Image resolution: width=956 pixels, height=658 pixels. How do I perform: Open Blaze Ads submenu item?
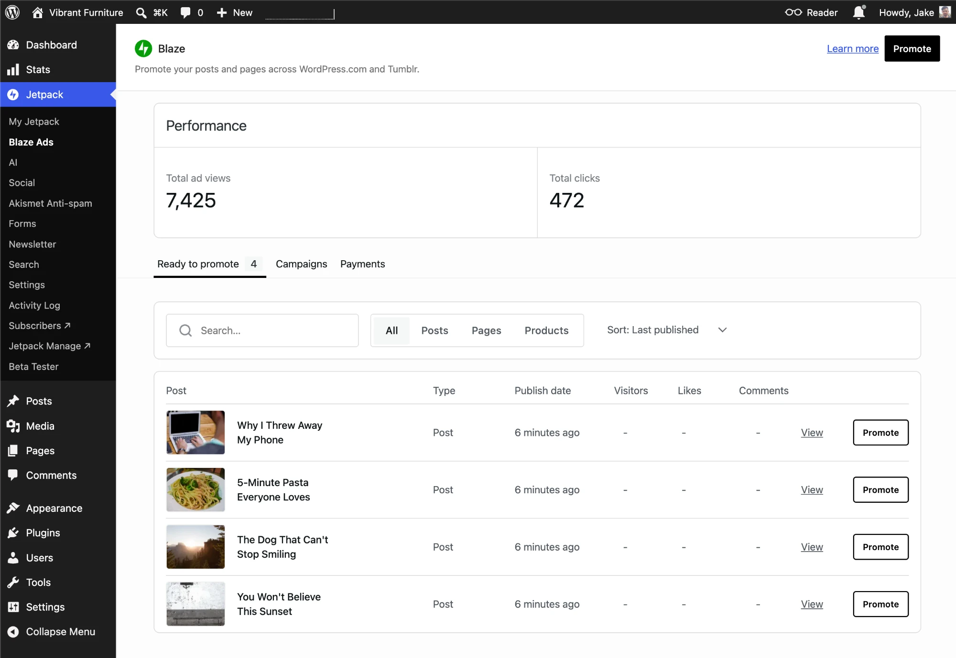click(x=31, y=142)
